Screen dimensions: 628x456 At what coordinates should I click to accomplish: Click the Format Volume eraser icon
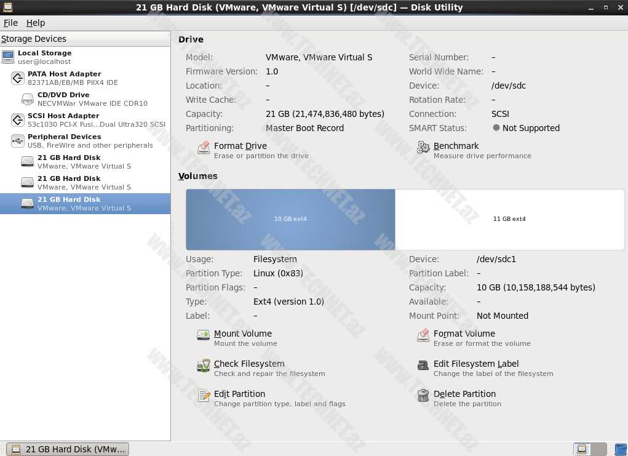[x=423, y=335]
